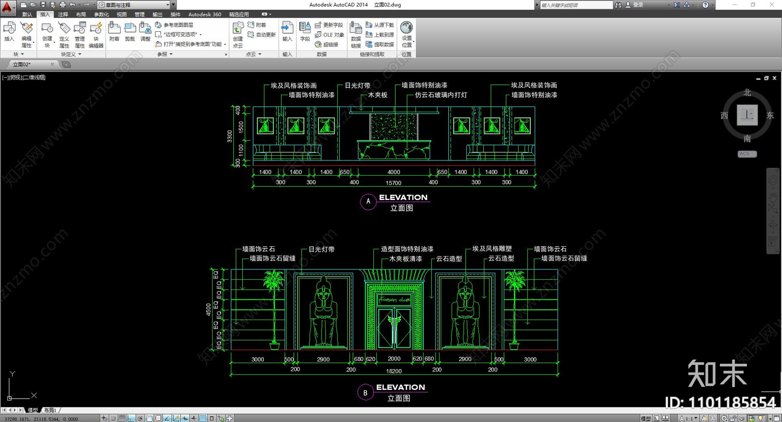Toggle grid display in status bar
782x422 pixels.
tap(122, 418)
